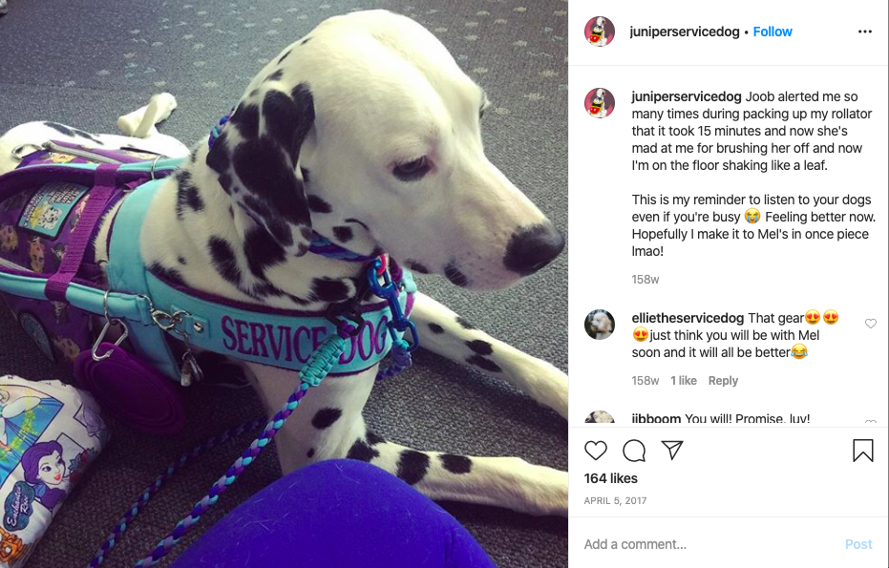
Task: Reply to ellietheservicedog's comment
Action: (723, 381)
